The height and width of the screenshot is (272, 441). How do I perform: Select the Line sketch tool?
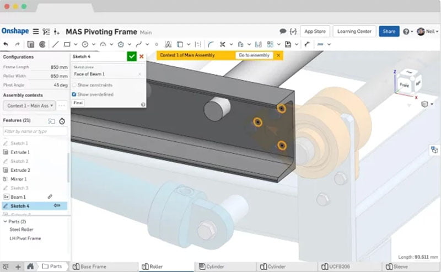click(x=56, y=44)
